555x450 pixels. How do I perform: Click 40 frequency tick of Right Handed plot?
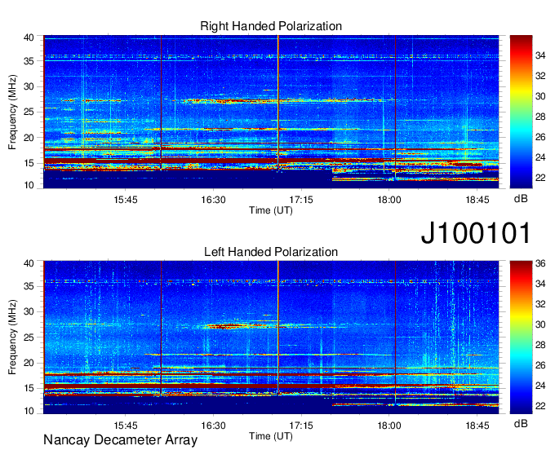(29, 37)
